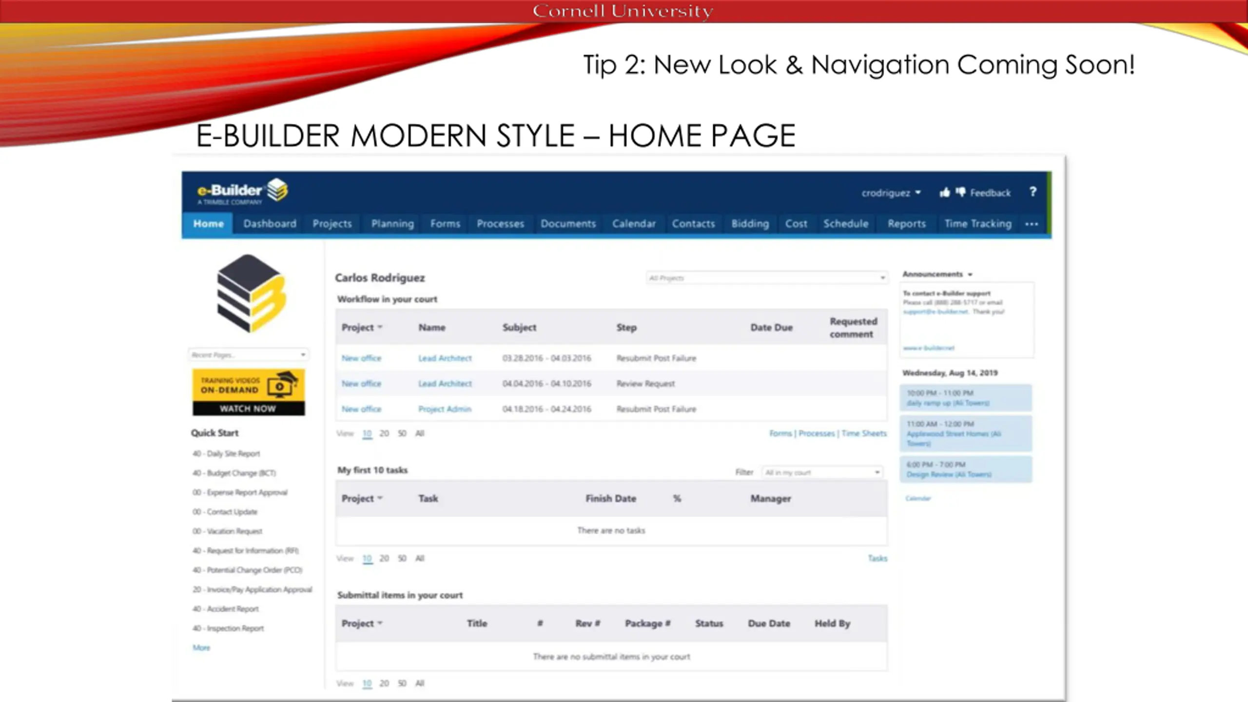Open the Time Tracking tab
This screenshot has height=702, width=1248.
click(x=978, y=224)
